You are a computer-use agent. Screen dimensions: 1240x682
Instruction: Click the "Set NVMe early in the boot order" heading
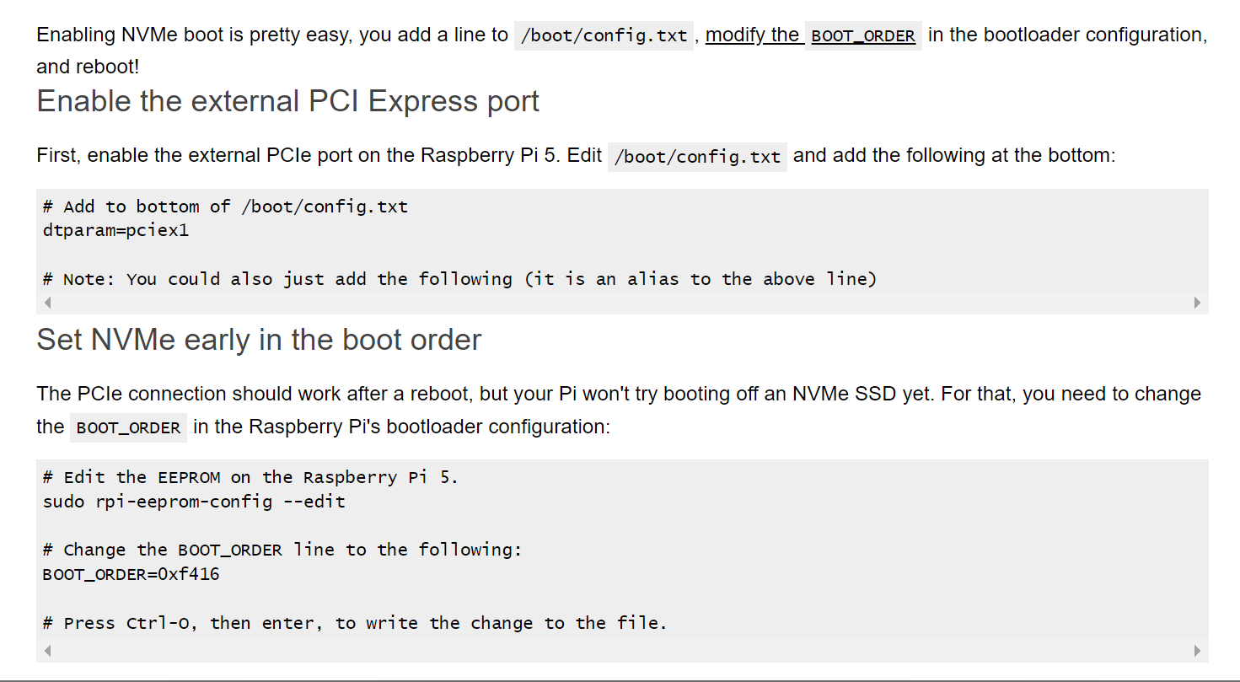(x=259, y=340)
